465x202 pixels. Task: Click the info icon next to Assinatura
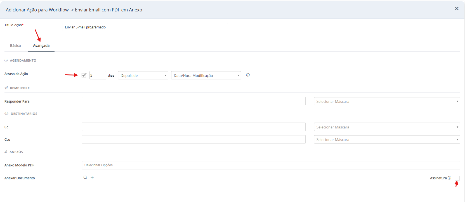point(449,178)
